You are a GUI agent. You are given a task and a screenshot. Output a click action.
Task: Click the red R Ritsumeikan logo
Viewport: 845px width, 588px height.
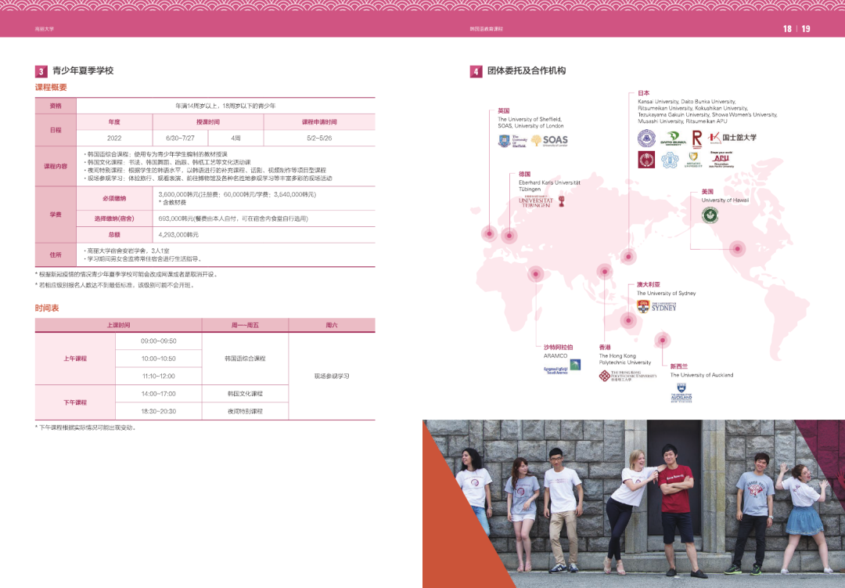[697, 139]
